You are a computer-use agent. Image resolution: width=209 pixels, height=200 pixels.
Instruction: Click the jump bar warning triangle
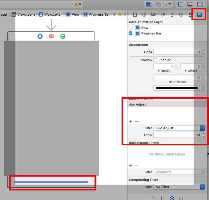click(120, 14)
